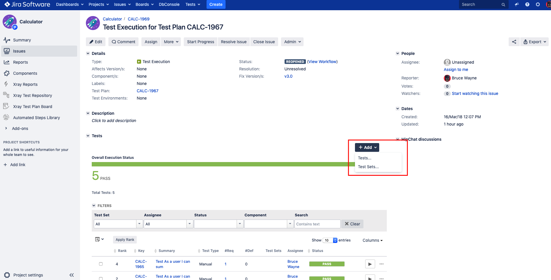Open the Test Plan CALC-1967 link
Viewport: 551px width, 280px height.
tap(148, 91)
